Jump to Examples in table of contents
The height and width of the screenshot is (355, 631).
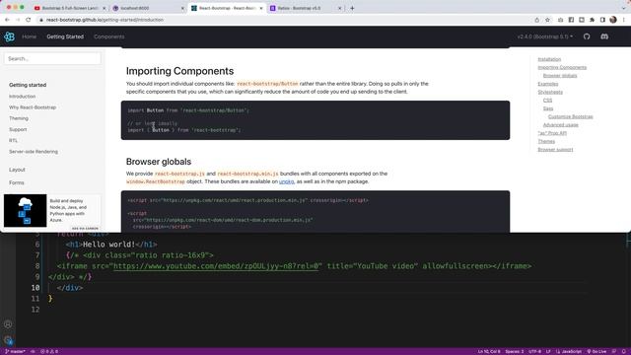point(548,84)
